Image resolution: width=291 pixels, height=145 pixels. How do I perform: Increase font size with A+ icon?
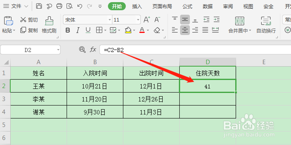(147, 20)
